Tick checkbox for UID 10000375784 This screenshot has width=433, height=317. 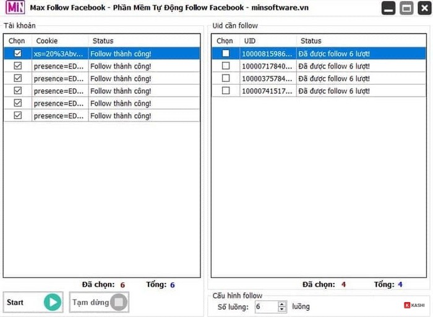[226, 78]
